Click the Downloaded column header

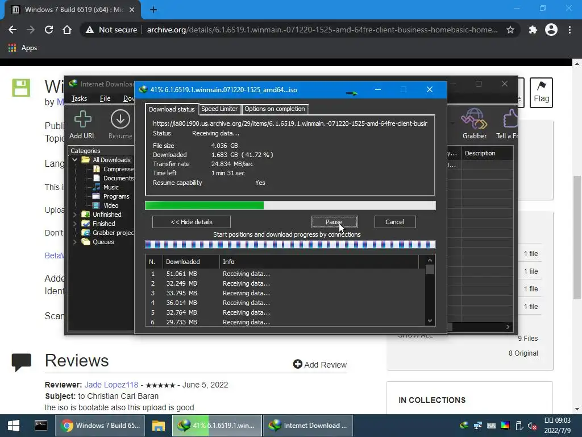tap(191, 262)
